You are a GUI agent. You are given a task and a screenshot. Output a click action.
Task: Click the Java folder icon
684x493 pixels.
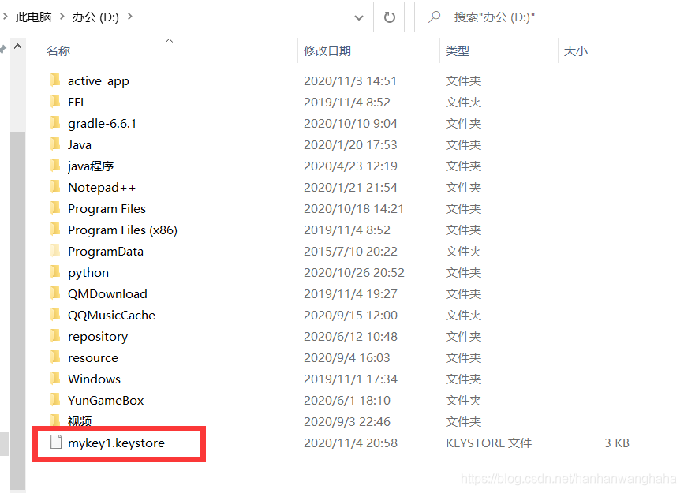(55, 144)
